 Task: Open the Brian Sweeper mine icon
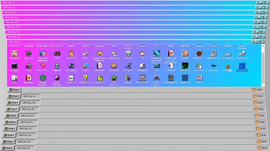coord(57,78)
